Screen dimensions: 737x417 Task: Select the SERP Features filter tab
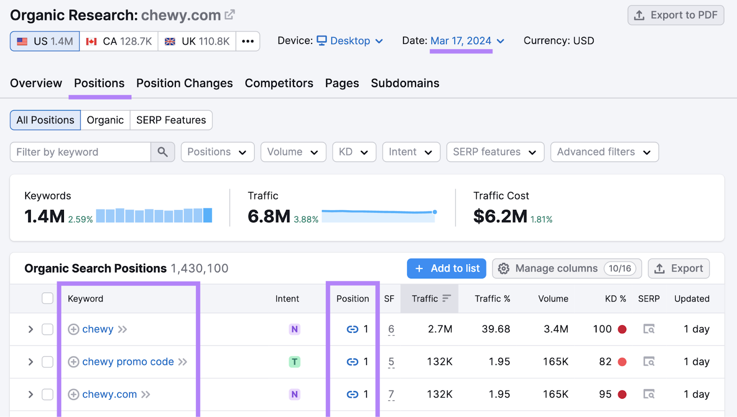(x=171, y=120)
